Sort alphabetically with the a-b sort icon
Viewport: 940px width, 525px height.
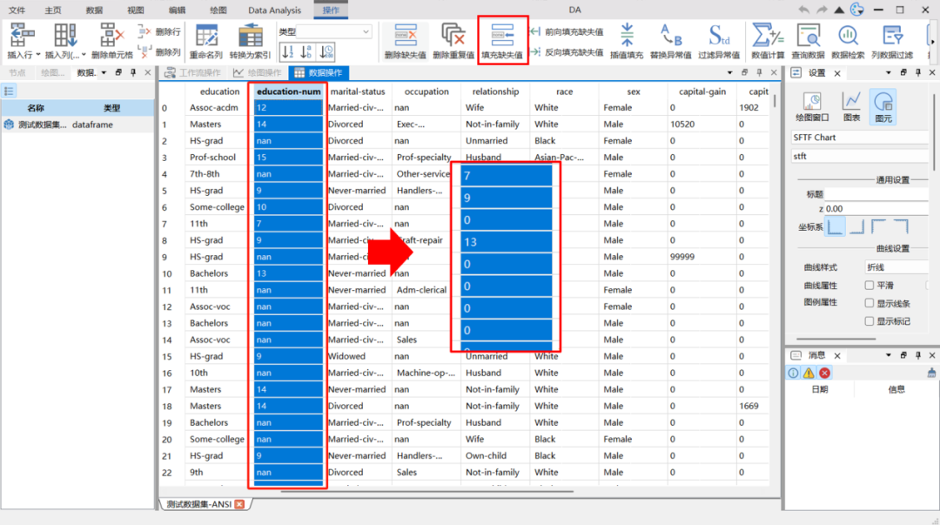(306, 52)
